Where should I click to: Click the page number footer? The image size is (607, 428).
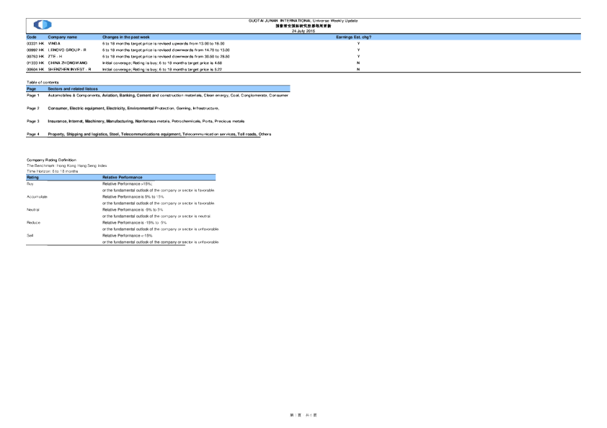pyautogui.click(x=303, y=416)
